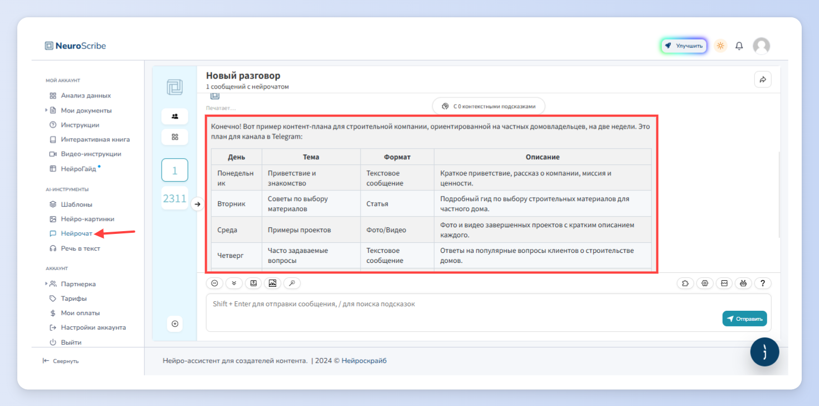
Task: Click the puzzle plugin icon
Action: [x=685, y=283]
